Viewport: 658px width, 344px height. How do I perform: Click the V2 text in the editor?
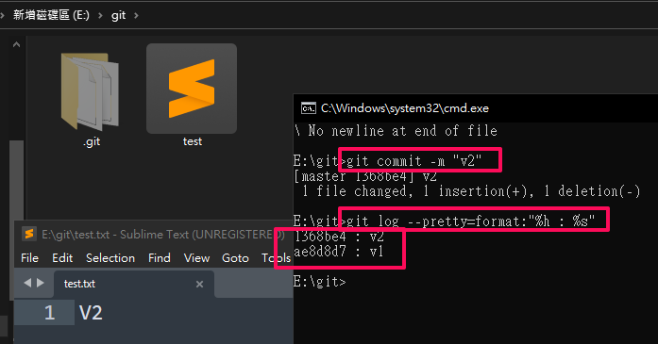91,313
